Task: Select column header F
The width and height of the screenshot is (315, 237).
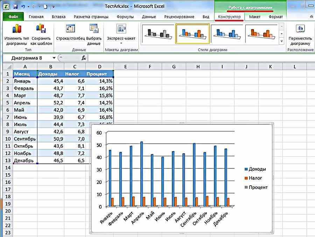Action: point(149,66)
